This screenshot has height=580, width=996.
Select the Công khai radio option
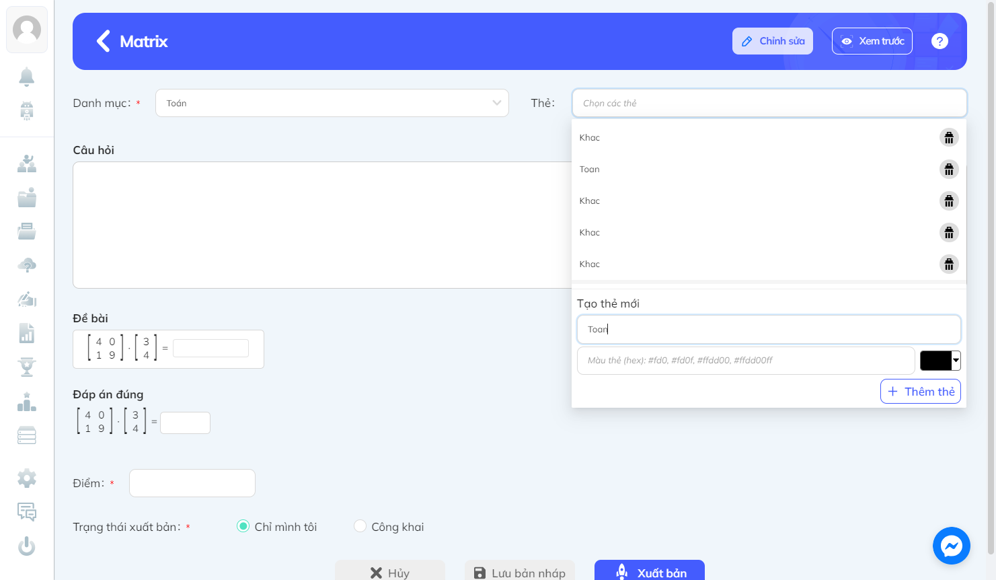(360, 526)
